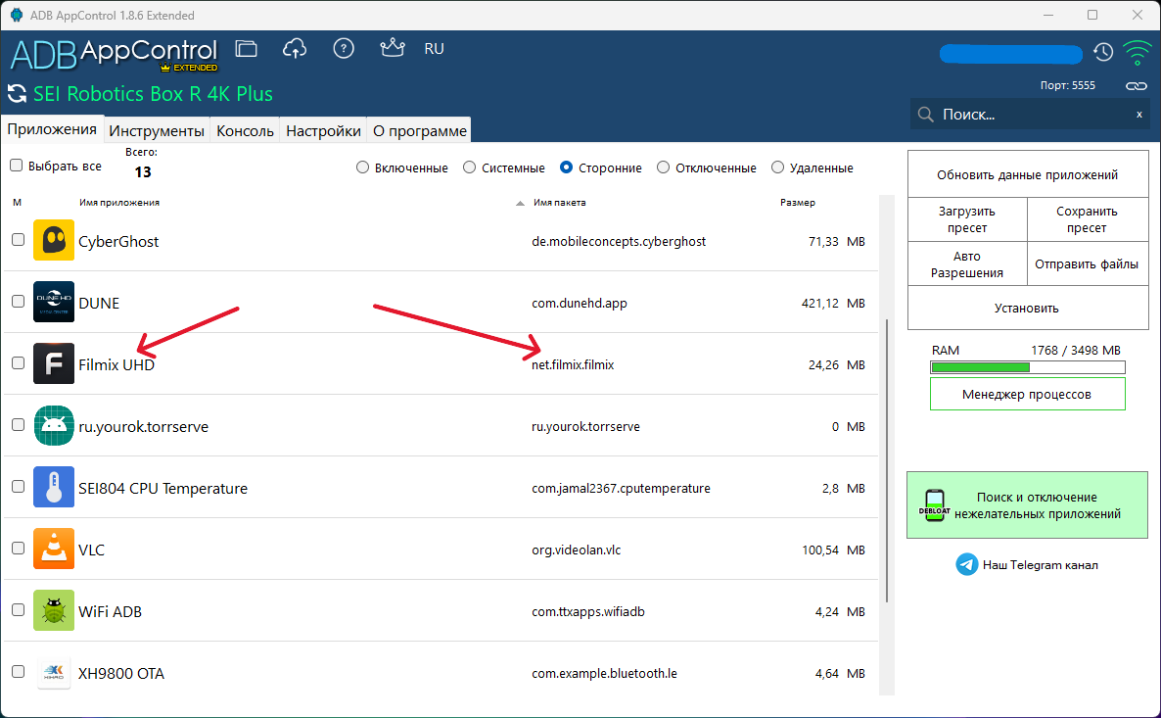
Task: Click the SEI804 CPU Temperature icon
Action: click(x=54, y=487)
